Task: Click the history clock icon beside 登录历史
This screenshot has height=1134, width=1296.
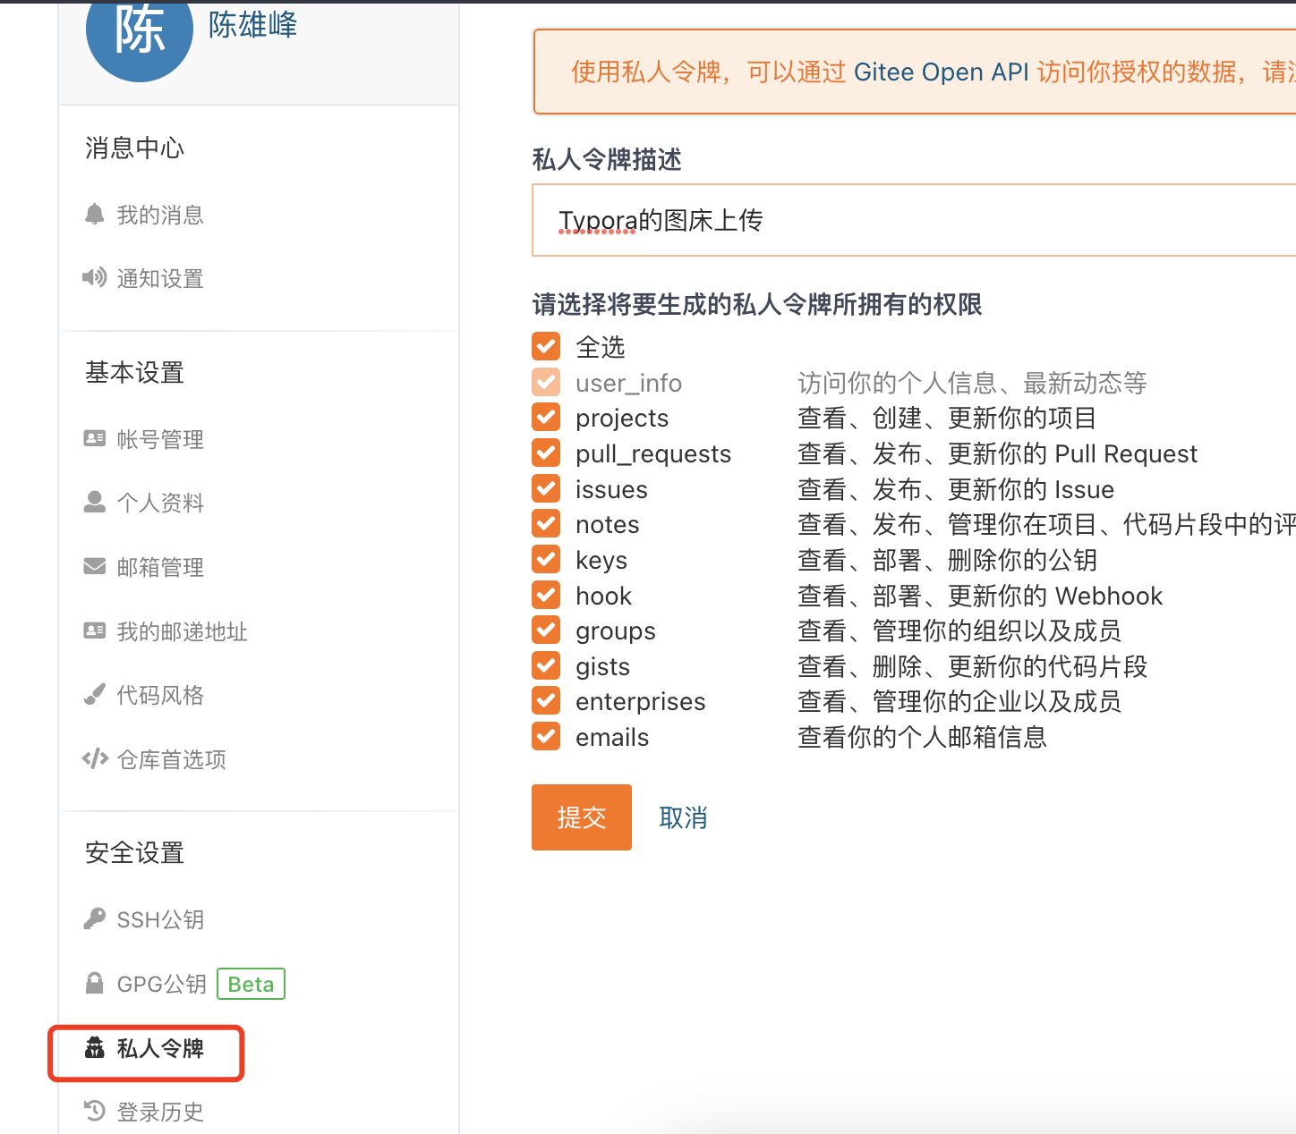Action: click(x=95, y=1111)
